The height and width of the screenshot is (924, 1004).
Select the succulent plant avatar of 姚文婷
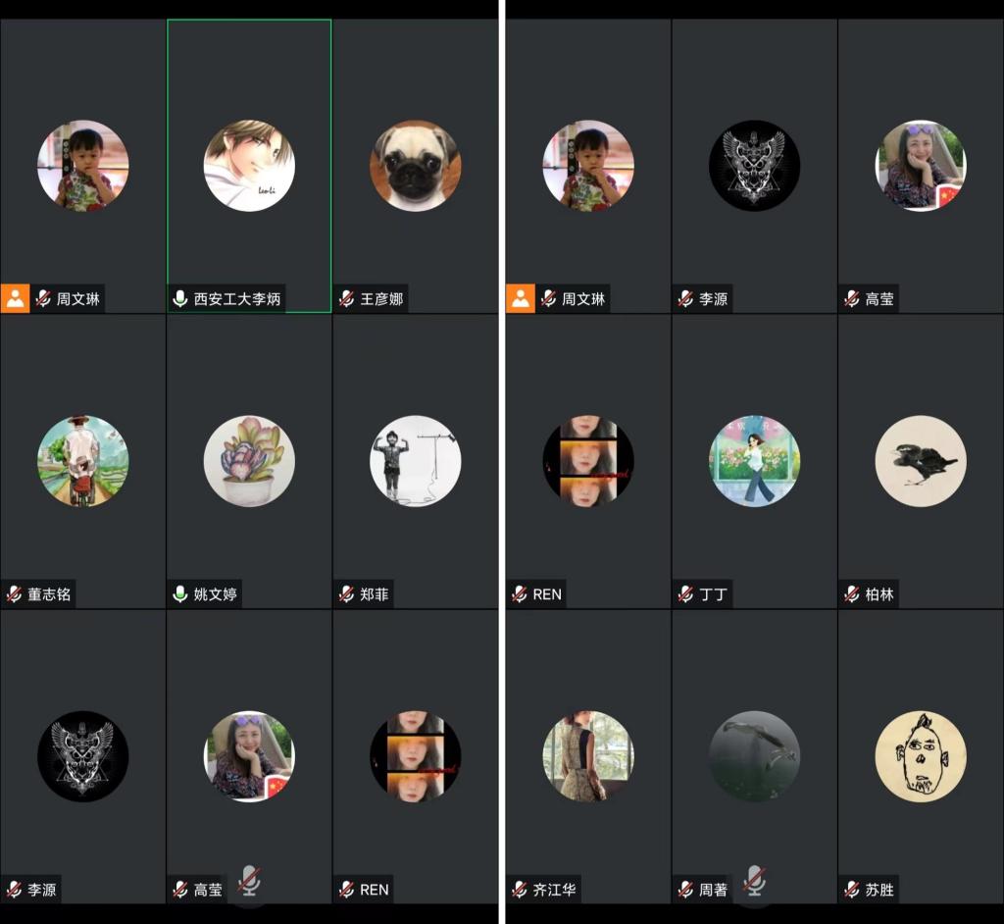point(249,461)
